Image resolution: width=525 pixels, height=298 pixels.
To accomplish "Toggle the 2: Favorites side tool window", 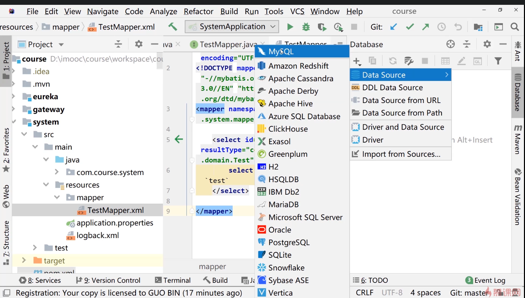I will click(x=6, y=150).
